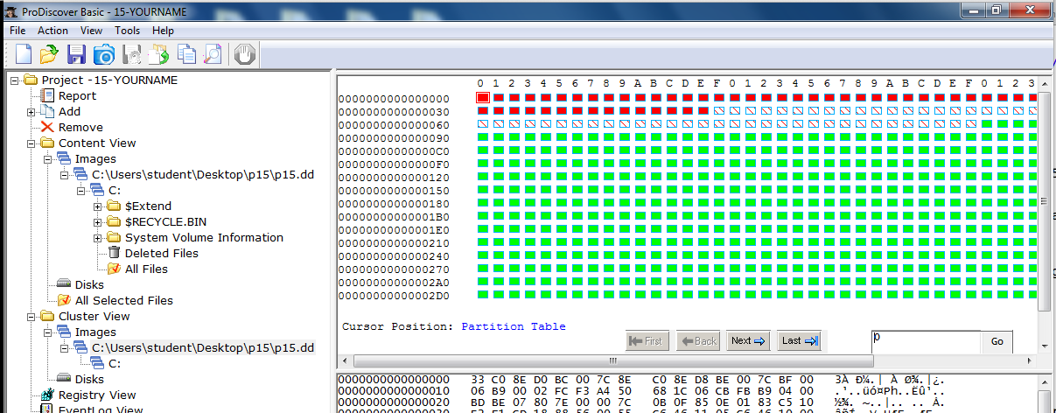Open the View menu
The image size is (1056, 413).
(x=91, y=30)
